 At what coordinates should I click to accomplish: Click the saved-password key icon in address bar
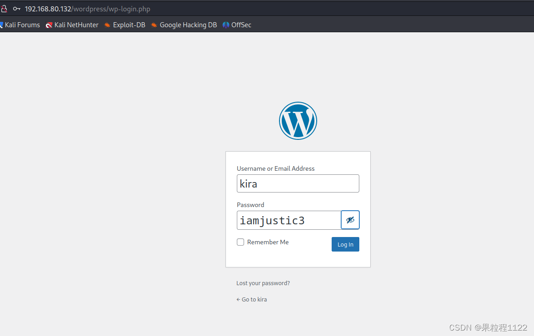click(x=17, y=9)
